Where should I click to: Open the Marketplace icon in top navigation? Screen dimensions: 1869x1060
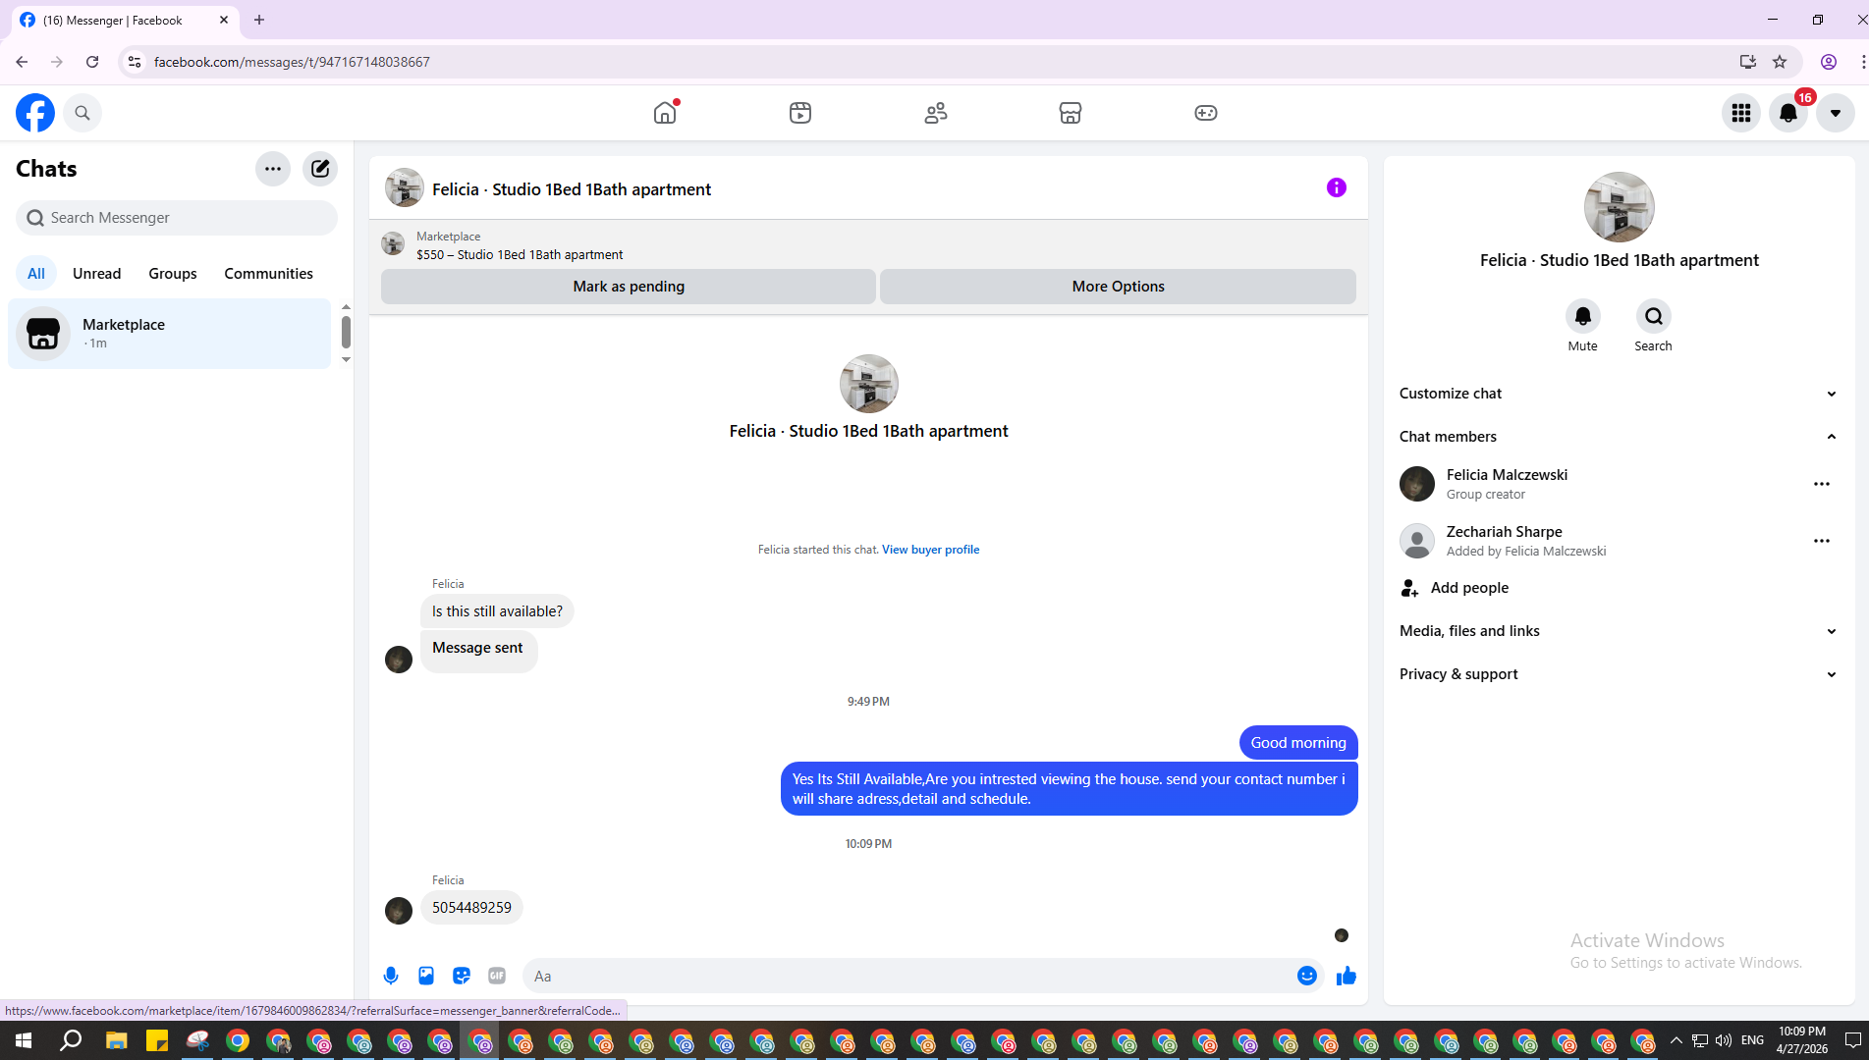coord(1071,113)
